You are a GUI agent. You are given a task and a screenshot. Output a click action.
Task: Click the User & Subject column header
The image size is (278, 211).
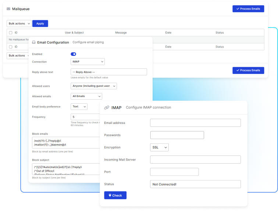click(x=74, y=33)
